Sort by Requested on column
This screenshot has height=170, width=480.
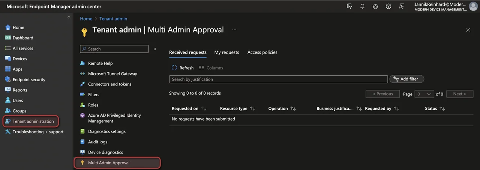coord(189,109)
